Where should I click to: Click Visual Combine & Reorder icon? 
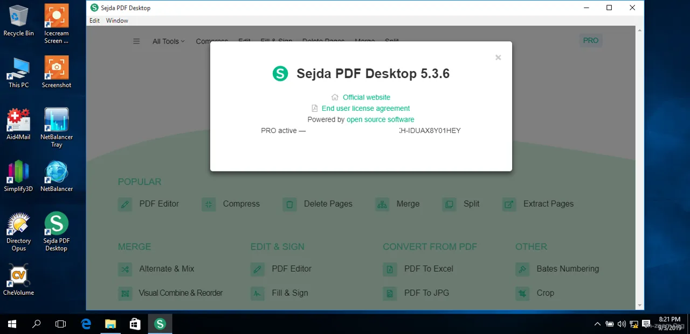click(125, 294)
